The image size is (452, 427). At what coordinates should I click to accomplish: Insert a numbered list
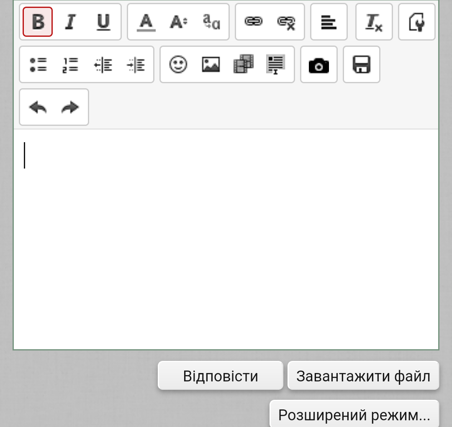(x=70, y=64)
